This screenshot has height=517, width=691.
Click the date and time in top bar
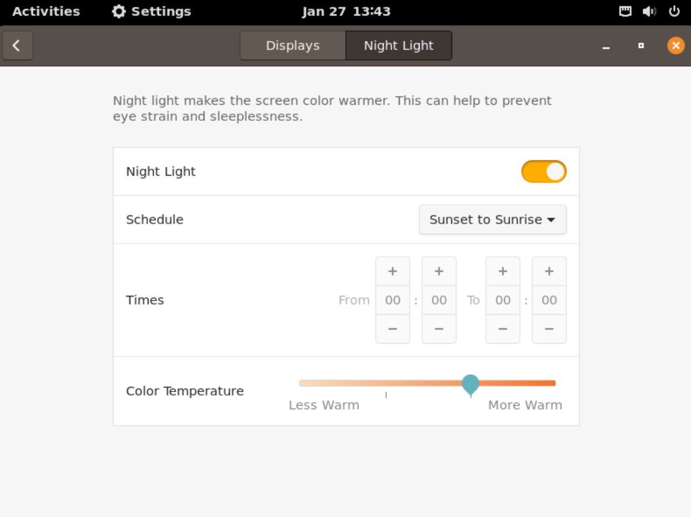(x=346, y=11)
